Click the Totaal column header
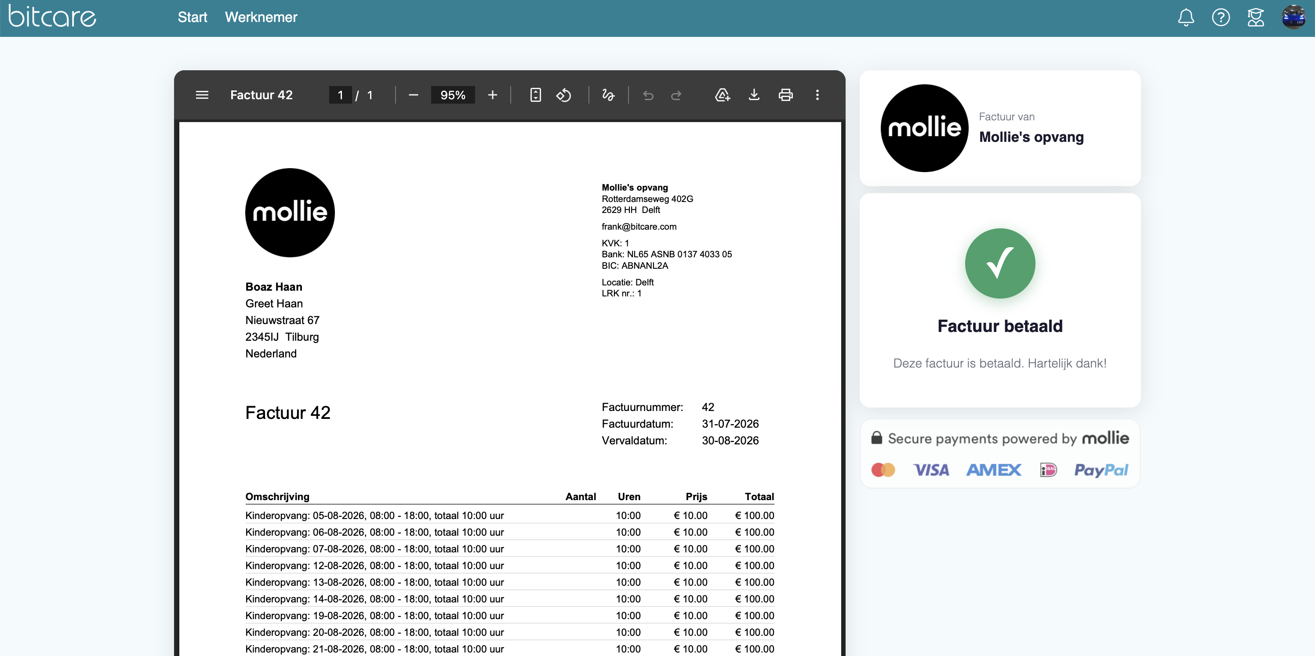 pos(759,497)
